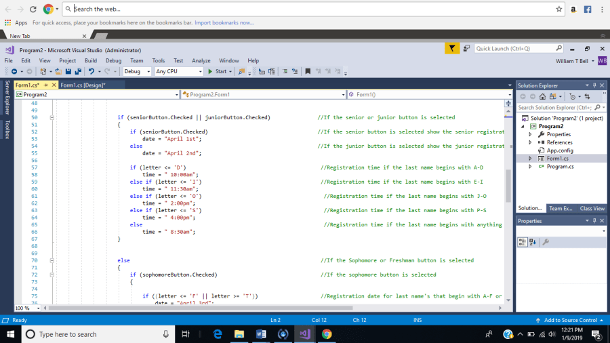Switch to the Form1.cs [Design] tab

[x=83, y=85]
